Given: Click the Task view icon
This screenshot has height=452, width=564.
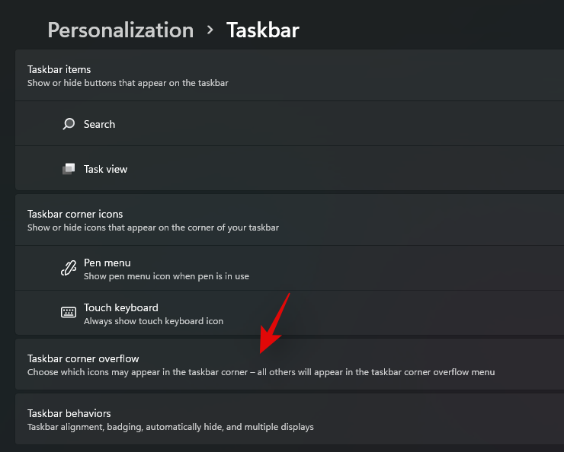Looking at the screenshot, I should 69,169.
